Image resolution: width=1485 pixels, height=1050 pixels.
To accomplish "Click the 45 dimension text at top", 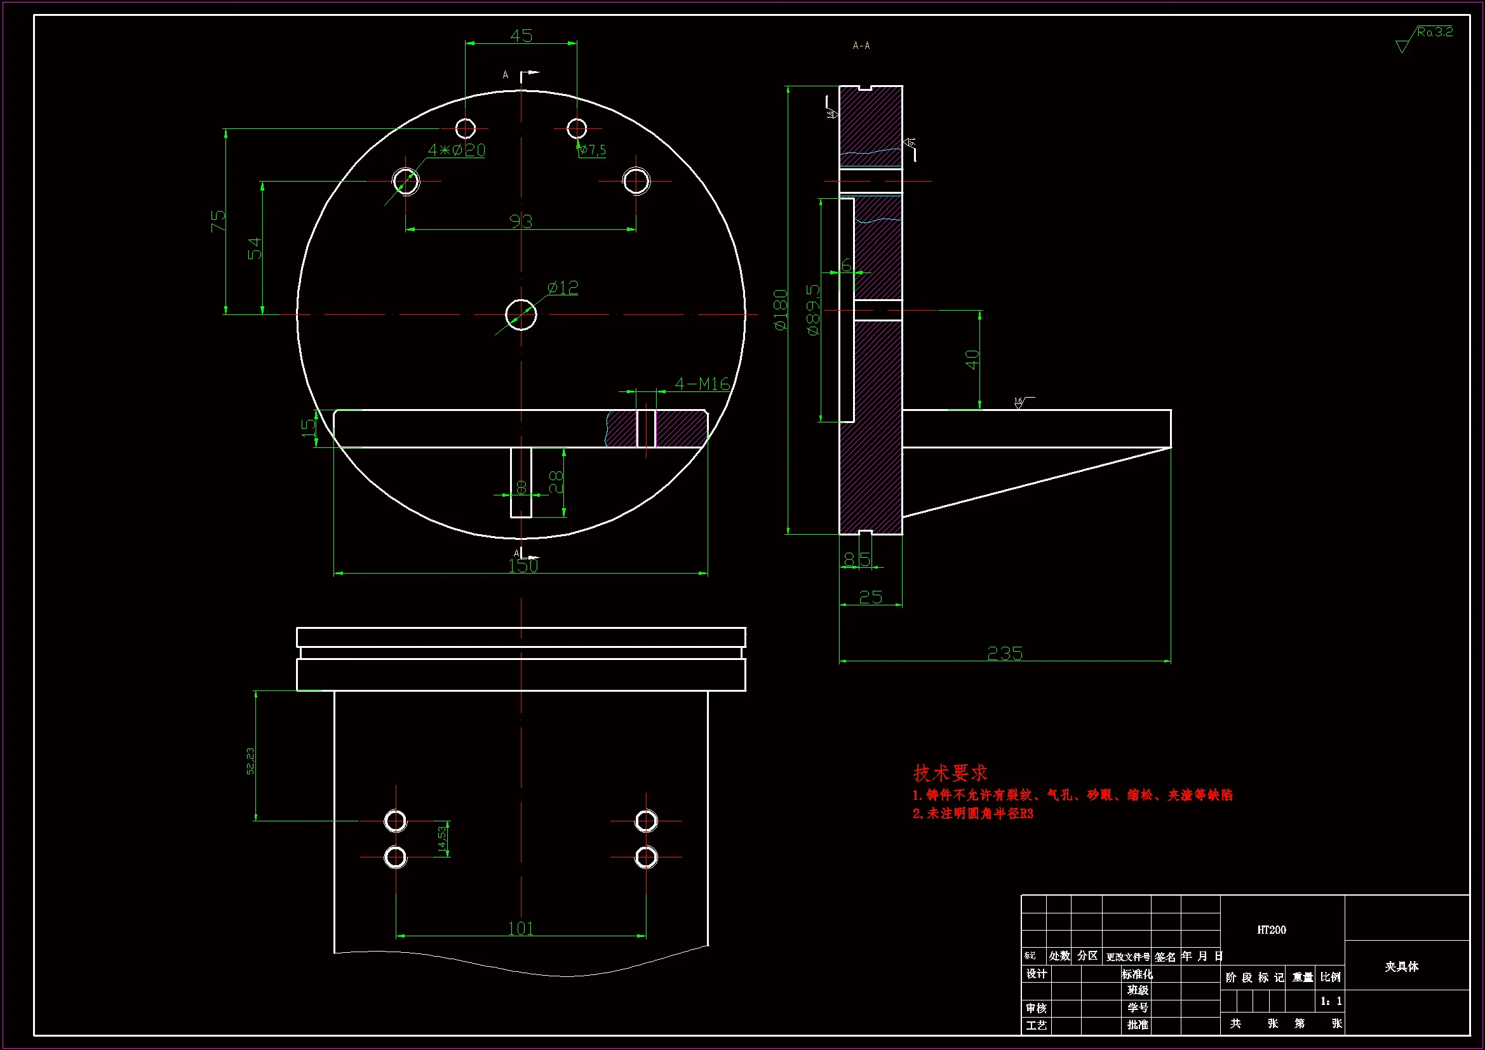I will click(521, 36).
